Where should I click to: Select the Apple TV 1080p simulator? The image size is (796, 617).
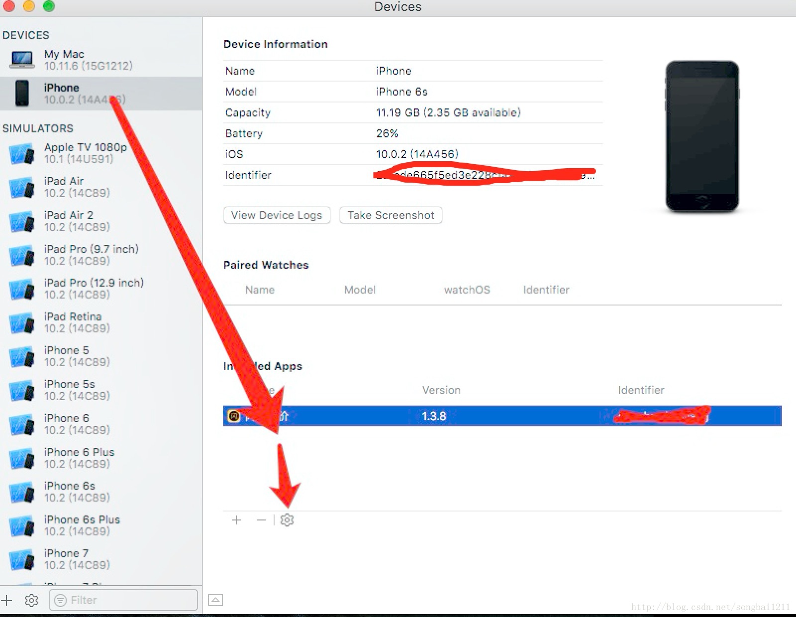coord(101,153)
